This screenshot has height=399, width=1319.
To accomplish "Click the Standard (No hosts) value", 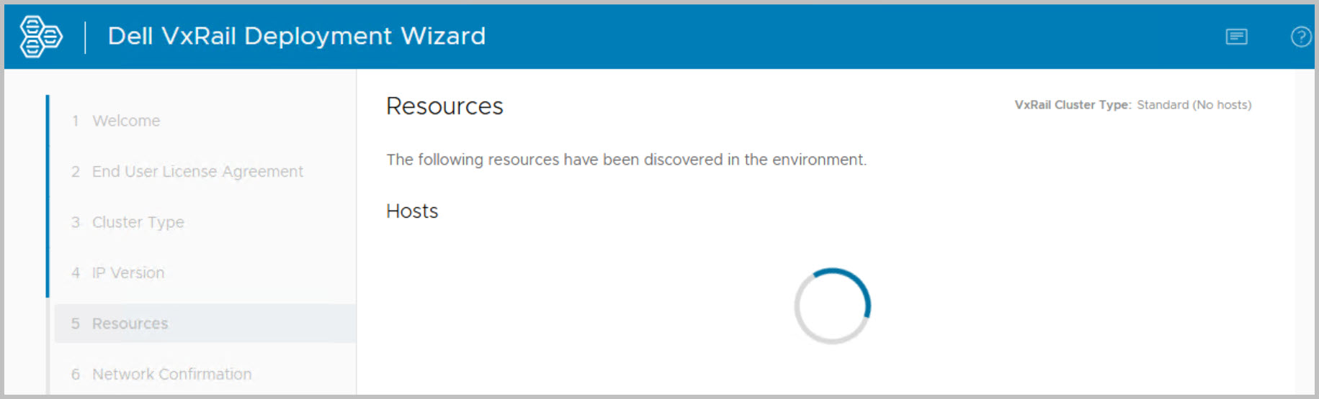I will [1194, 105].
